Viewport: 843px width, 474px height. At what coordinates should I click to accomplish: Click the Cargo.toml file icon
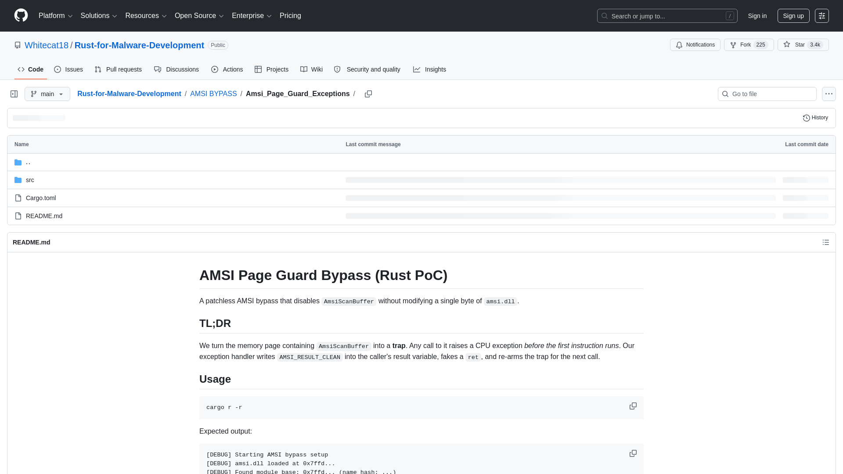(x=18, y=198)
